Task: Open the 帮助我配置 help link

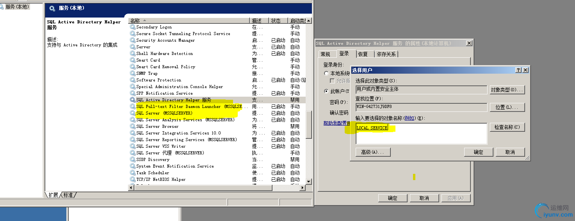Action: point(337,123)
